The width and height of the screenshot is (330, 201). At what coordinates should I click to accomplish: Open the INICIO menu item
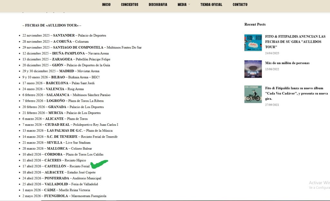(x=106, y=5)
